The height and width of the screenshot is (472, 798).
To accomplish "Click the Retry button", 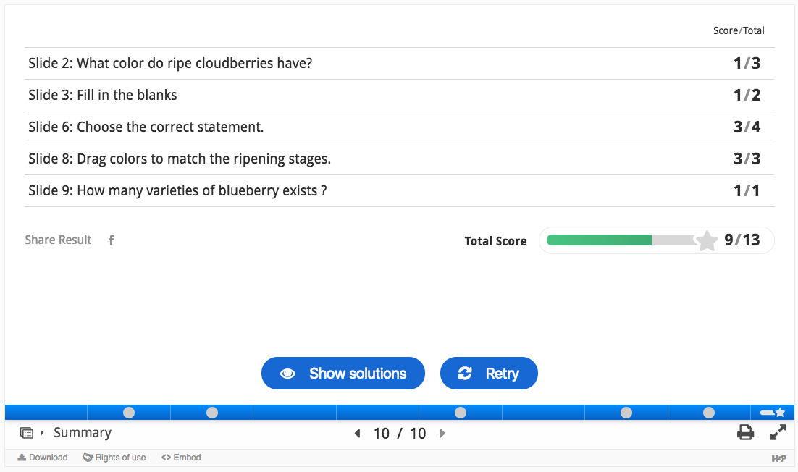I will [489, 374].
